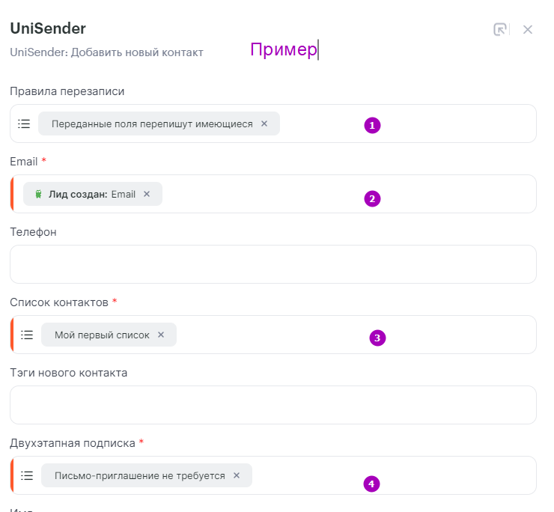
Task: Remove 'Письмо-приглашение не требуется' chip
Action: tap(237, 475)
